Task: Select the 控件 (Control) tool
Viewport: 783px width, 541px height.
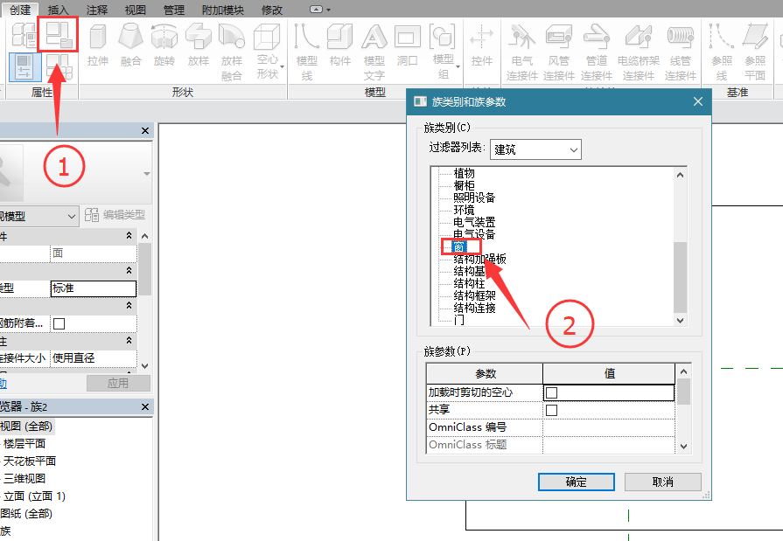Action: [x=481, y=45]
